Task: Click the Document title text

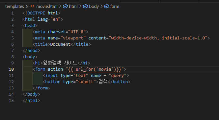Action: (x=60, y=44)
